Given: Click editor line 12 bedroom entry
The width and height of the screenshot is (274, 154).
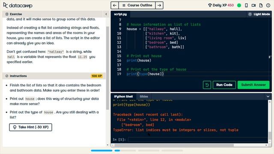Looking at the screenshot, I should (x=162, y=42).
